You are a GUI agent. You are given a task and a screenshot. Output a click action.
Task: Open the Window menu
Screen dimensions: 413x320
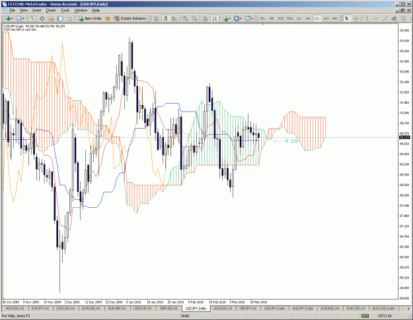(81, 11)
